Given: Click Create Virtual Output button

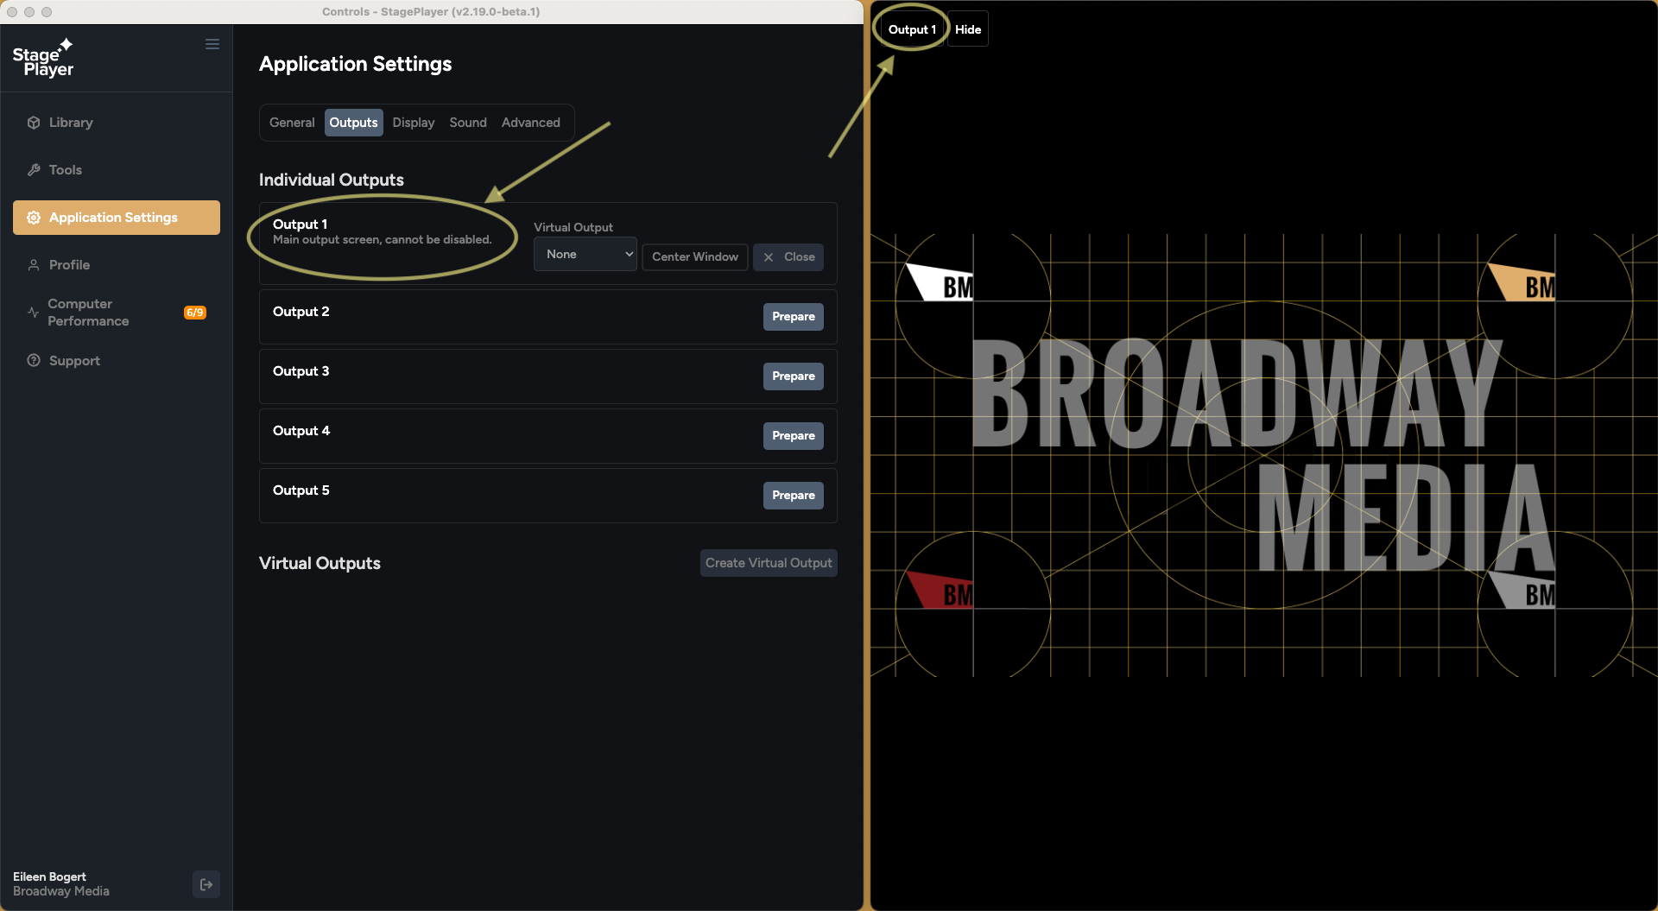Looking at the screenshot, I should [x=769, y=563].
